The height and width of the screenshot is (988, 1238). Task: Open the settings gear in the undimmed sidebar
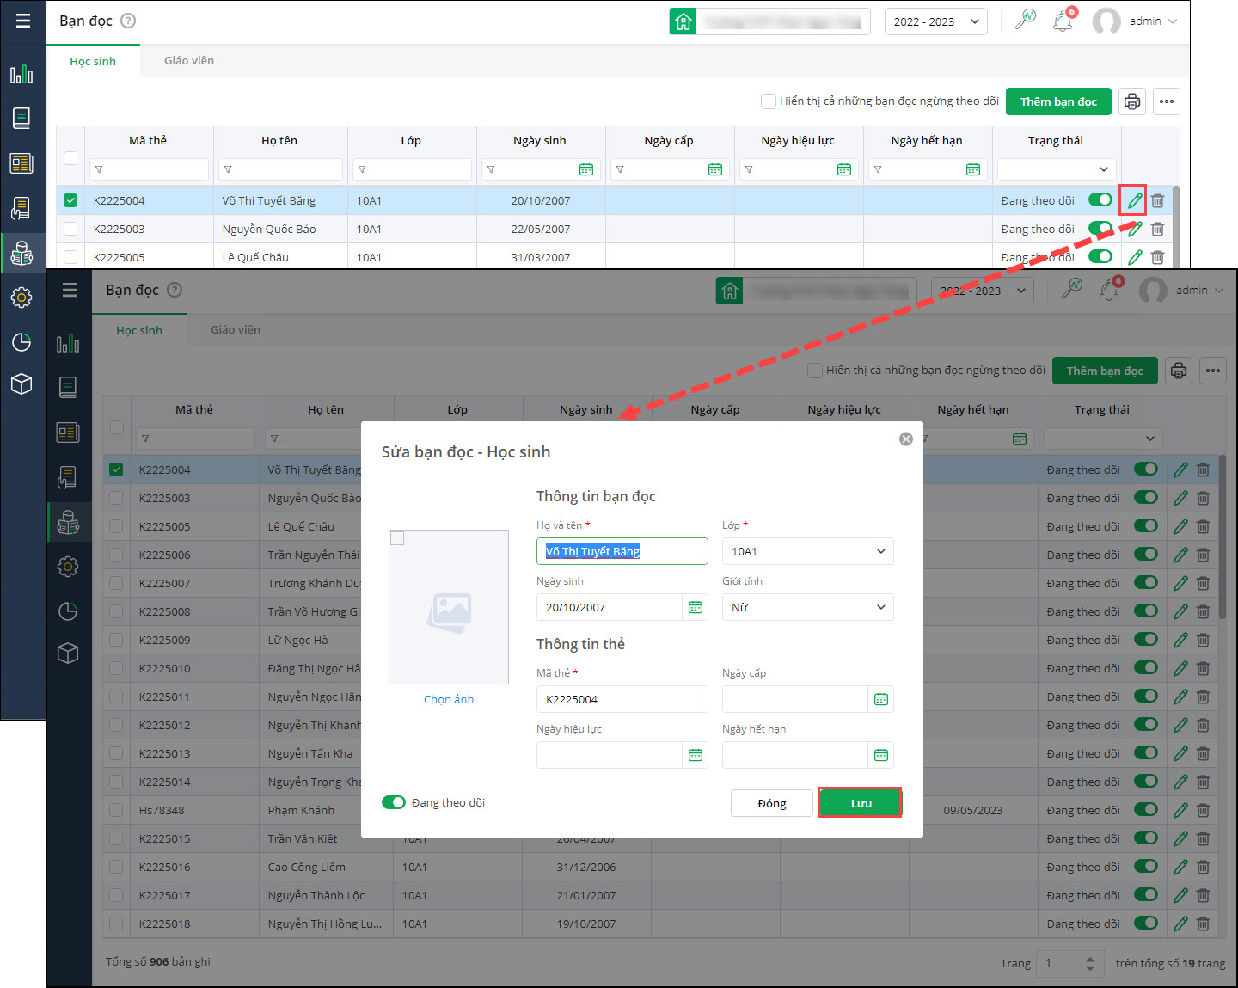click(x=21, y=298)
